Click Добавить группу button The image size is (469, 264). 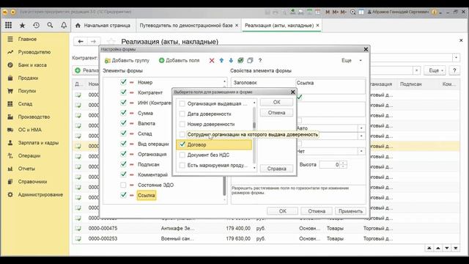tap(127, 60)
